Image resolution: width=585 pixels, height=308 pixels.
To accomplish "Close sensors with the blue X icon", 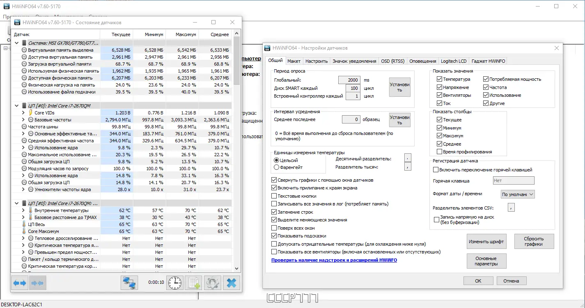I will (231, 283).
